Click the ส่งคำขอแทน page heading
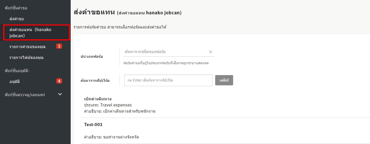This screenshot has width=370, height=144. tap(94, 12)
